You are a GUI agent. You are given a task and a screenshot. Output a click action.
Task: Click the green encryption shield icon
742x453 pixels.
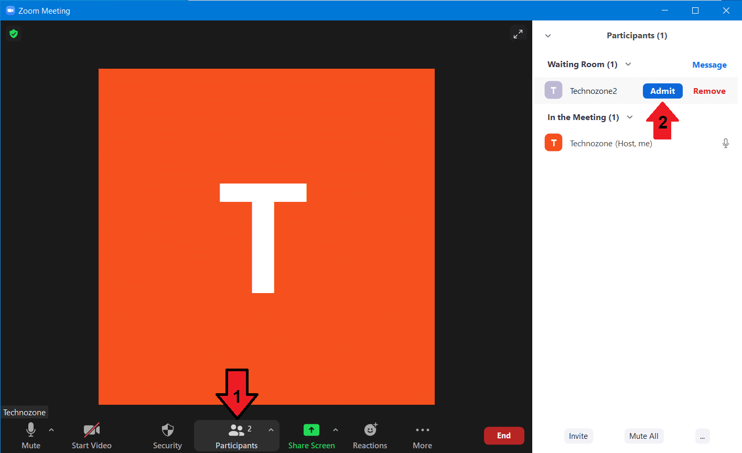click(14, 34)
